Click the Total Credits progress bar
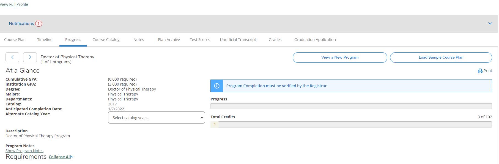 click(351, 124)
